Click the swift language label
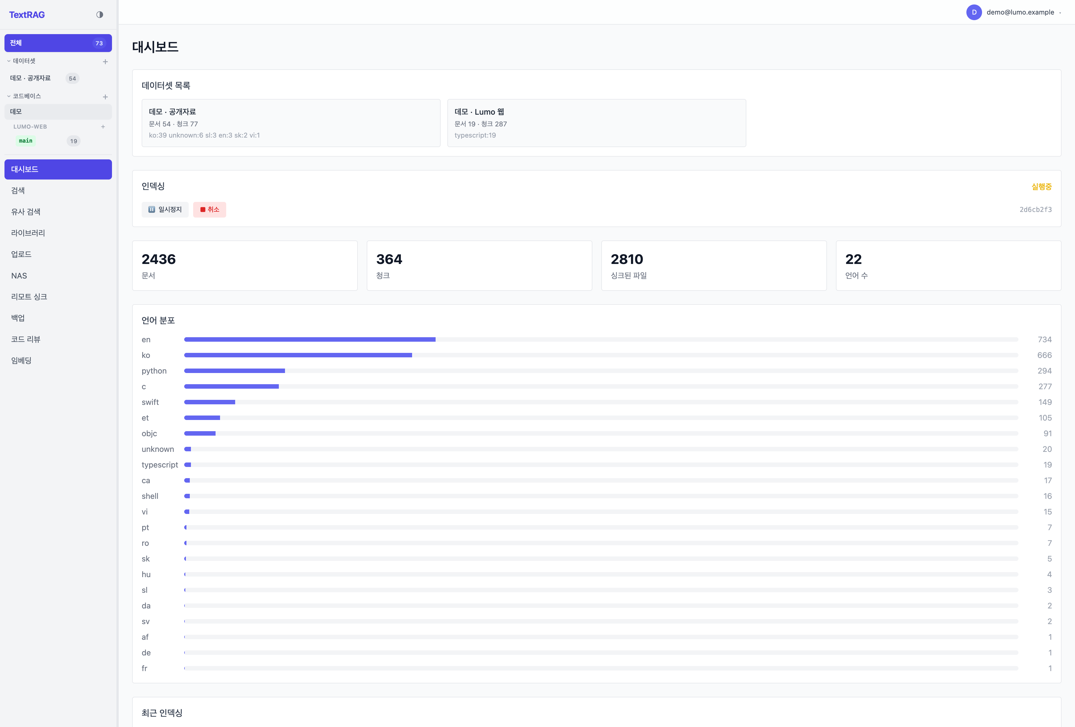The image size is (1075, 727). click(x=150, y=402)
